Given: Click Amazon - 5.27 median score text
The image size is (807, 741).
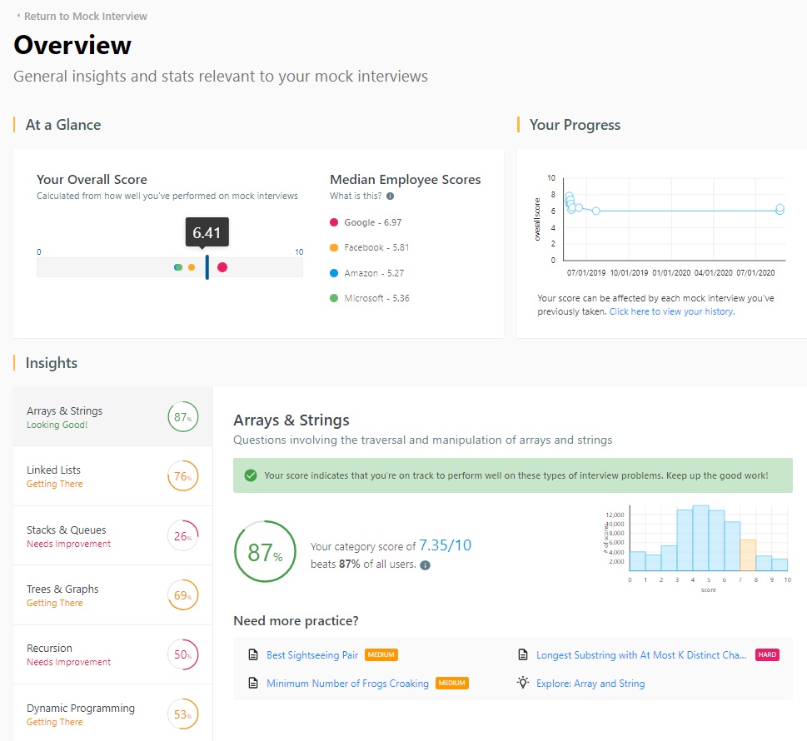Looking at the screenshot, I should [374, 273].
